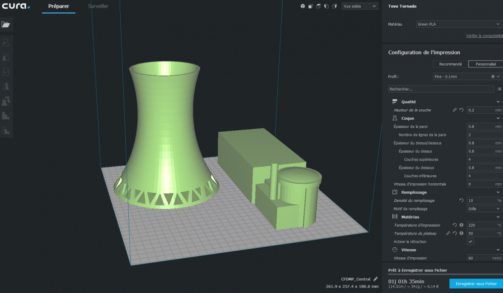The width and height of the screenshot is (503, 293).
Task: Reset Densité du remplissage with undo arrow
Action: 461,200
